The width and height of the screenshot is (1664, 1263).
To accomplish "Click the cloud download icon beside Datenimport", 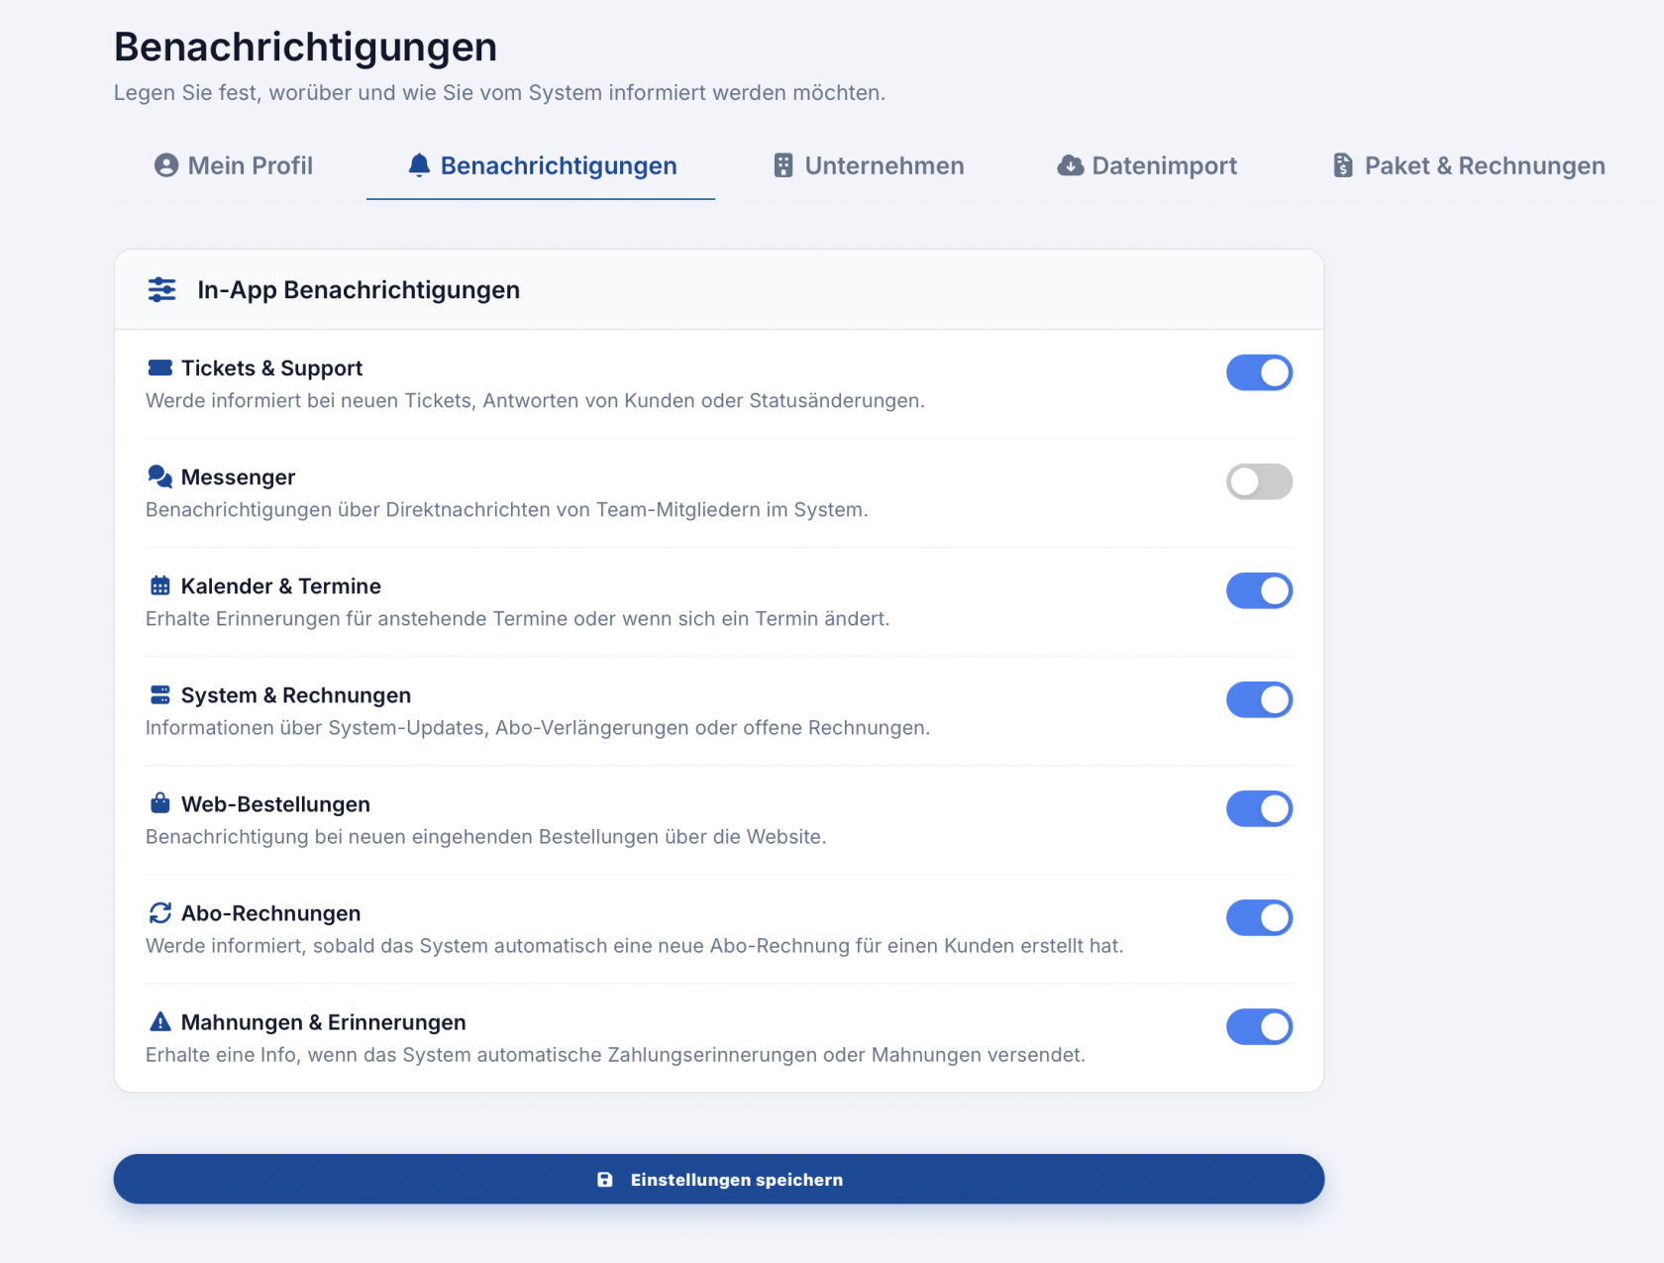I will pos(1071,165).
